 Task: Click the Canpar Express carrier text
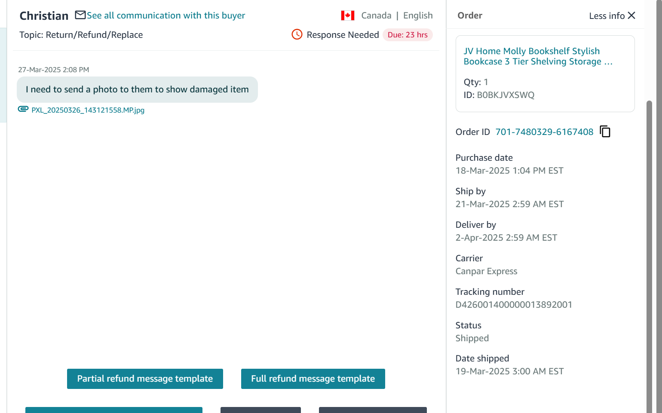coord(486,271)
